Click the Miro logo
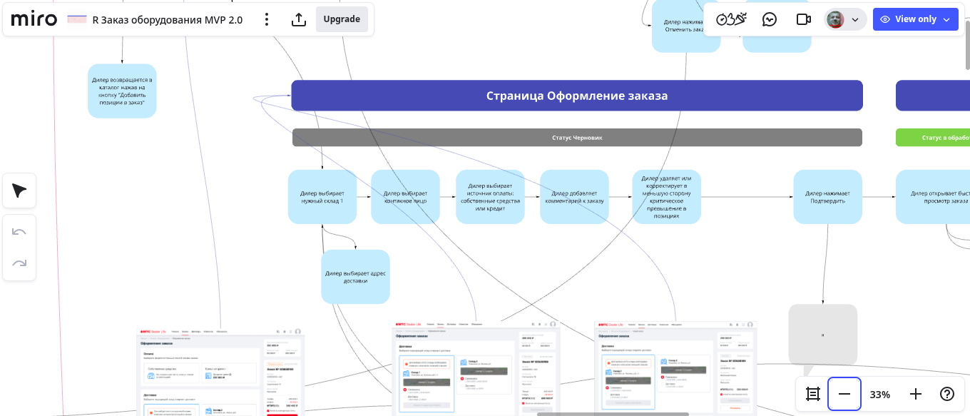970x416 pixels. click(x=34, y=19)
